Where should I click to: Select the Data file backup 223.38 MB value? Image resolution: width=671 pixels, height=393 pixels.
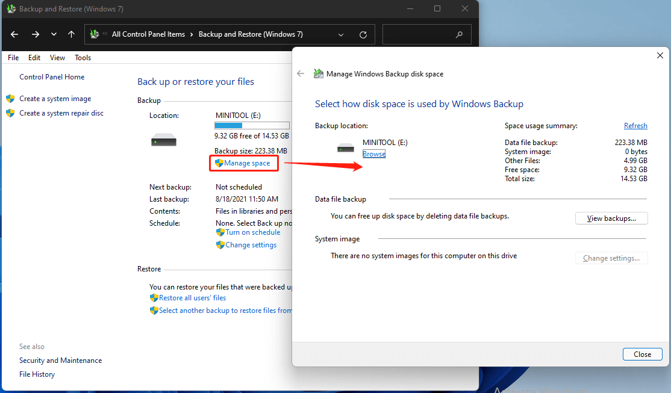[631, 143]
